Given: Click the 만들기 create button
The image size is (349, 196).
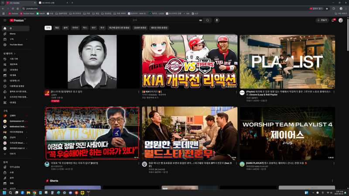Looking at the screenshot, I should (322, 20).
